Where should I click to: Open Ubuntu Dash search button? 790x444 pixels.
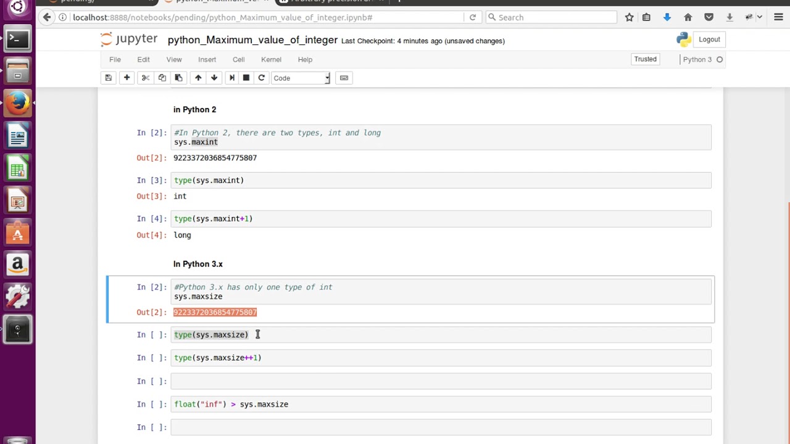pyautogui.click(x=17, y=7)
